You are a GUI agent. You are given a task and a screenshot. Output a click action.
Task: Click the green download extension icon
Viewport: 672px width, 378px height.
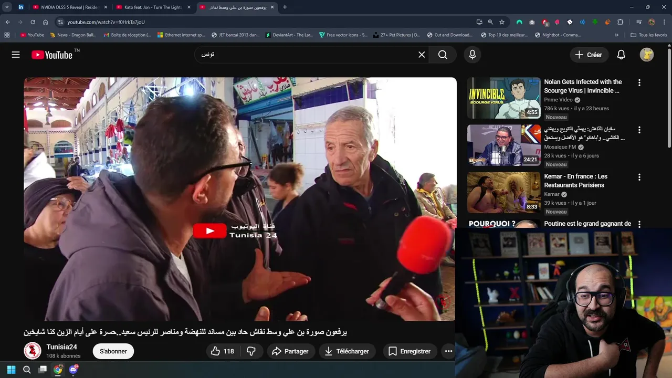click(x=595, y=22)
